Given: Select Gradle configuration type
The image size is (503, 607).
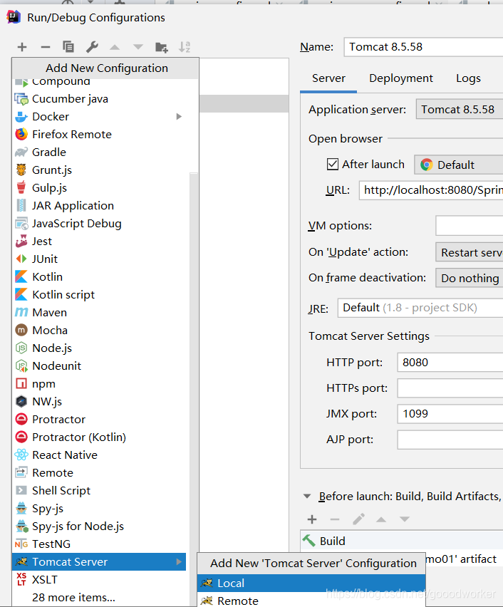Looking at the screenshot, I should [99, 152].
